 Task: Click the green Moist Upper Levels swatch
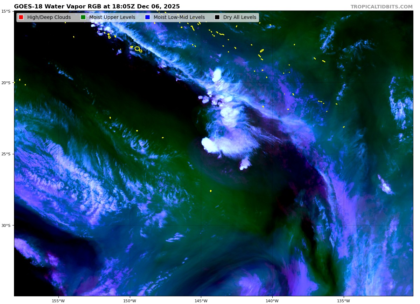coord(83,17)
